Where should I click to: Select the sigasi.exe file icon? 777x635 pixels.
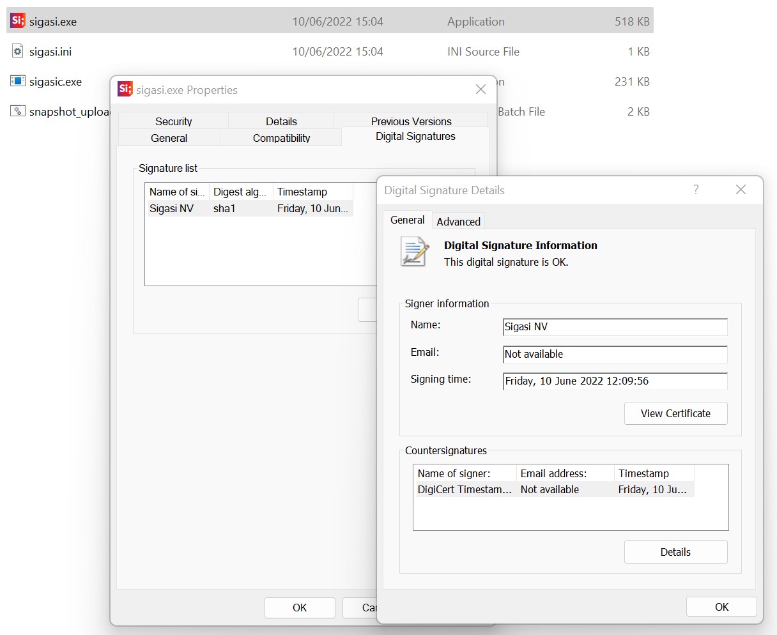pos(18,21)
